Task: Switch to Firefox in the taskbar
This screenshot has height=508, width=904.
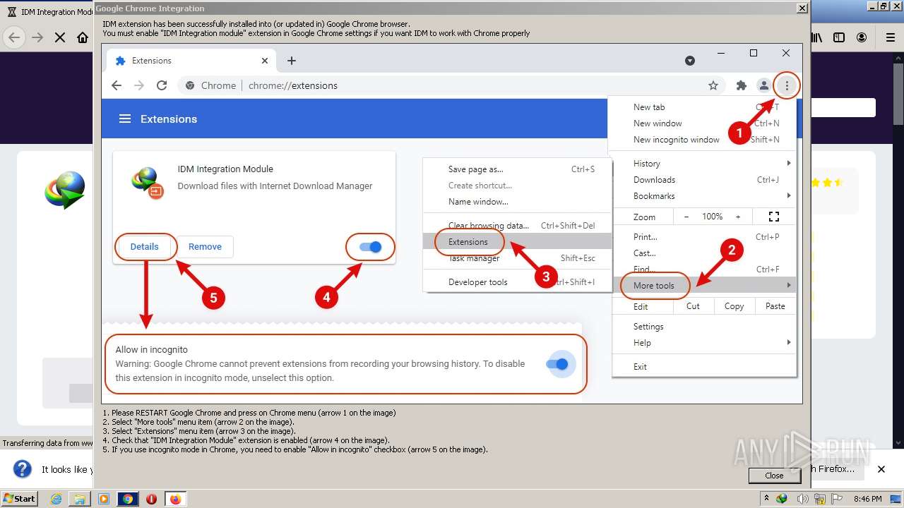Action: (x=175, y=499)
